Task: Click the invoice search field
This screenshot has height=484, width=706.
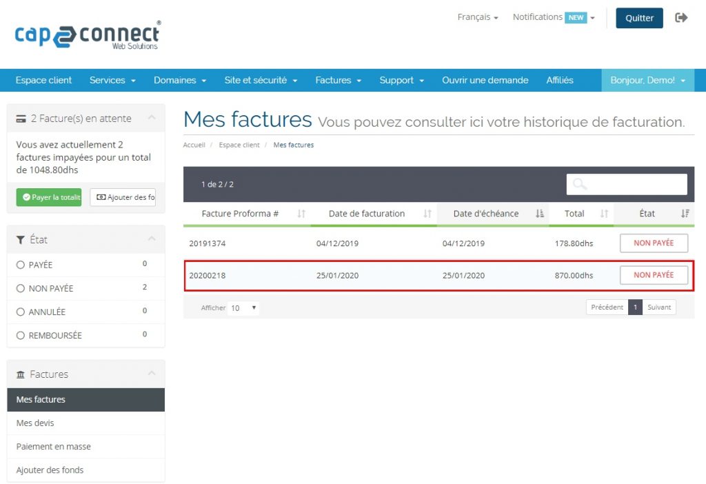Action: pos(627,184)
